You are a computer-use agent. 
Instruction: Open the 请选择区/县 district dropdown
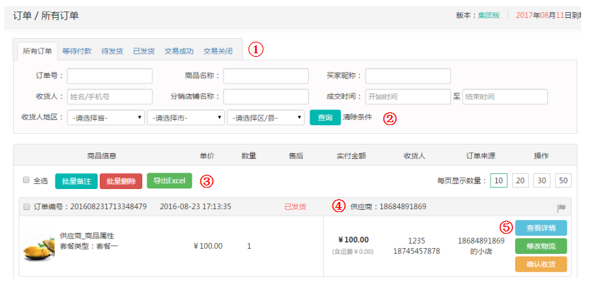point(265,118)
